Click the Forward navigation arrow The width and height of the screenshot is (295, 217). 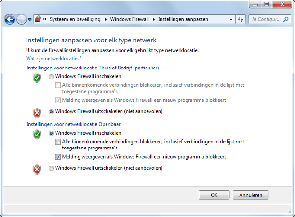tap(22, 20)
